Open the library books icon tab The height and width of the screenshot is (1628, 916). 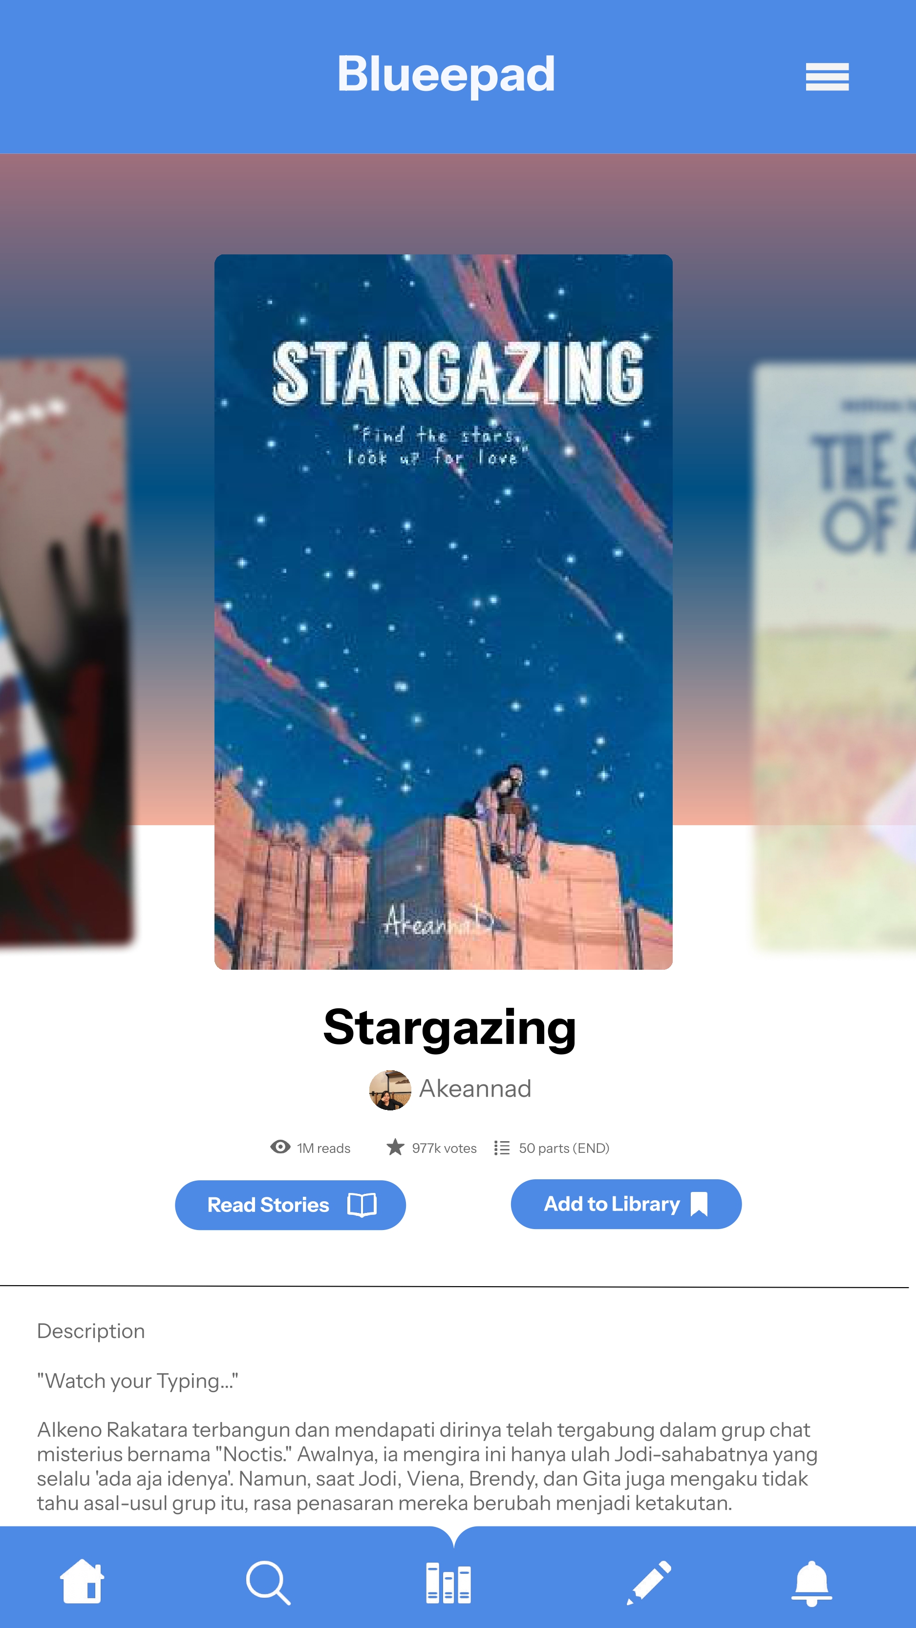[448, 1583]
